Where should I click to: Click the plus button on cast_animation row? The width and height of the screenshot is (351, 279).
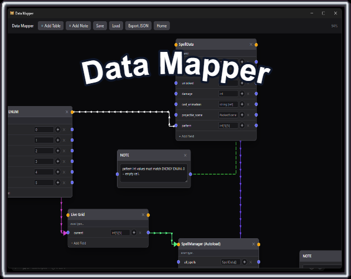(x=242, y=104)
